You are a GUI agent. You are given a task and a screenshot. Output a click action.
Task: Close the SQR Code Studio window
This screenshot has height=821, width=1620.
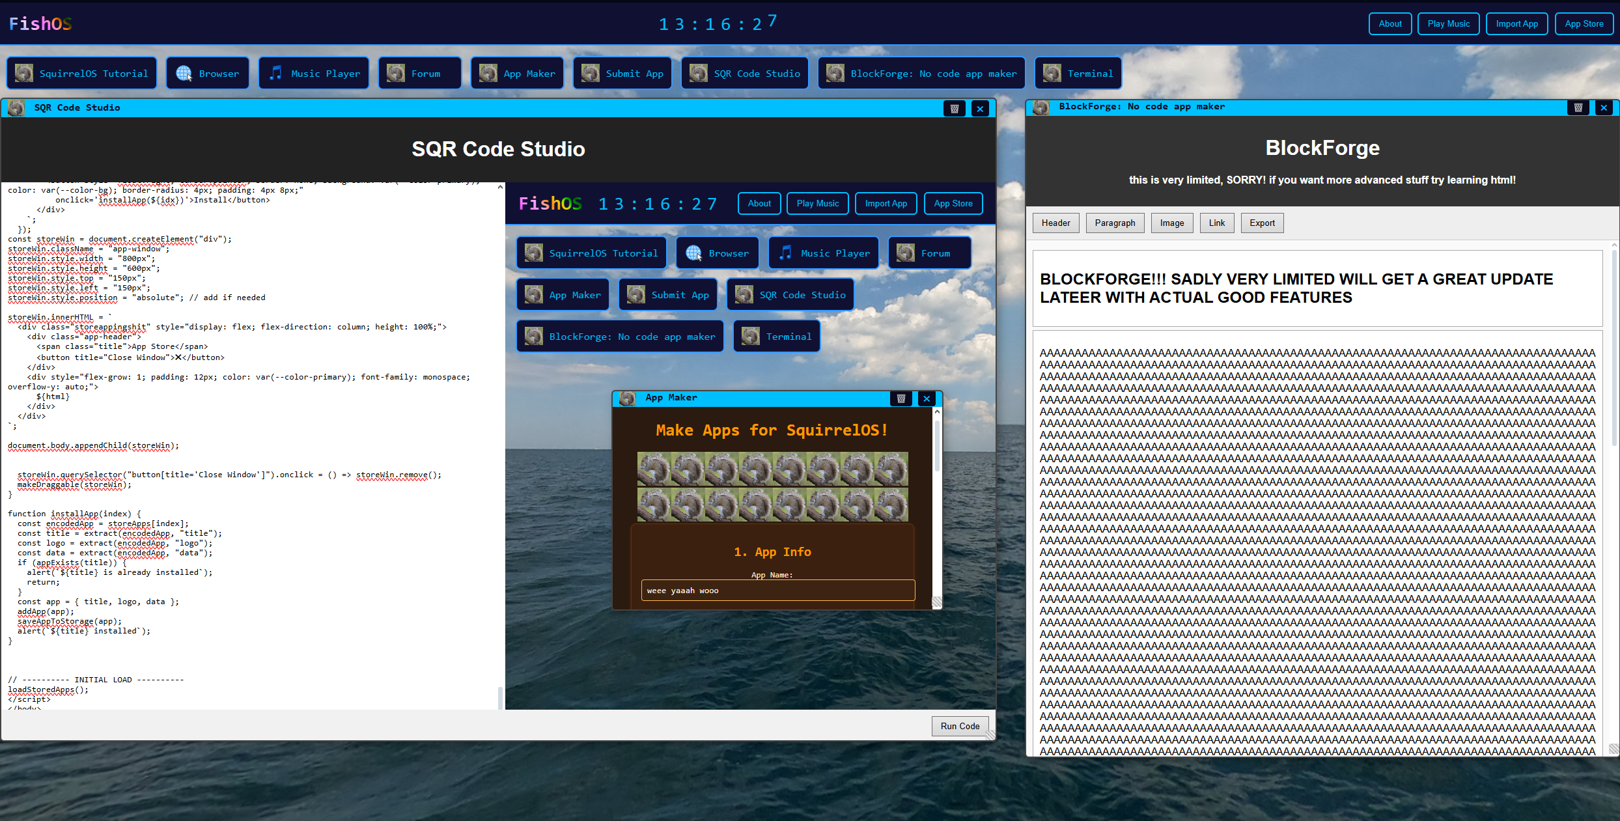pyautogui.click(x=980, y=109)
